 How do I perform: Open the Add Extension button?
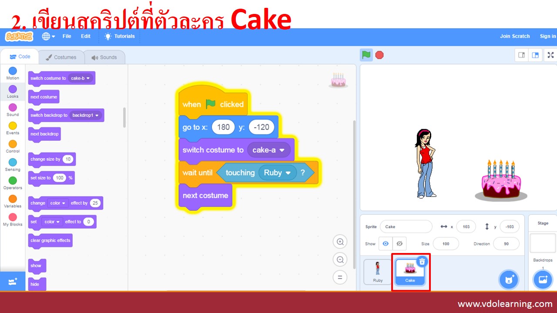pyautogui.click(x=13, y=282)
